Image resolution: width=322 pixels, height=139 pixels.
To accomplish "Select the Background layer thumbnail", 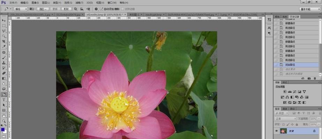I will point(283,131).
